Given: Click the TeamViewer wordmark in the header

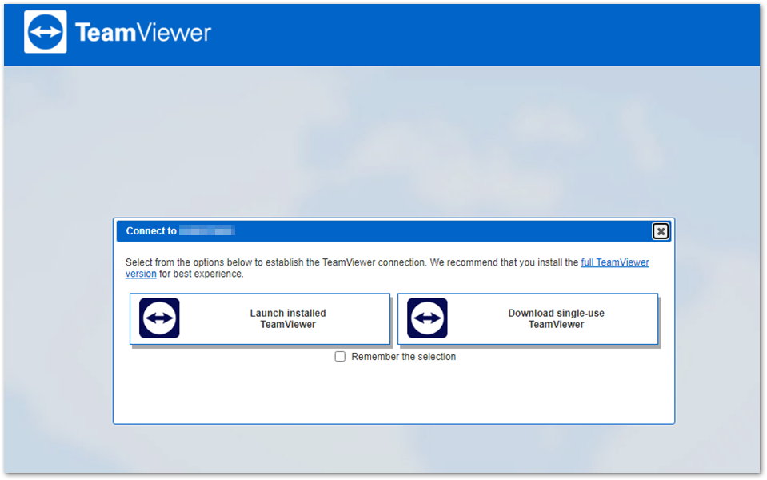Looking at the screenshot, I should point(143,33).
